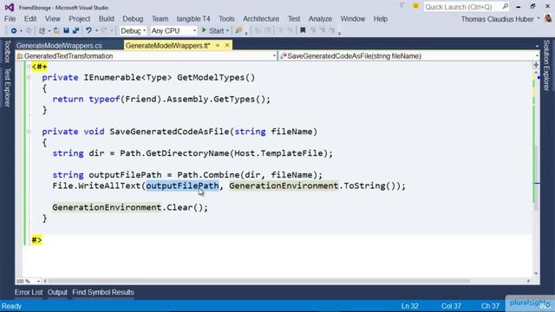Viewport: 555px width, 312px height.
Task: Collapse the SaveGeneratedCodeAsFile method
Action: pyautogui.click(x=29, y=132)
